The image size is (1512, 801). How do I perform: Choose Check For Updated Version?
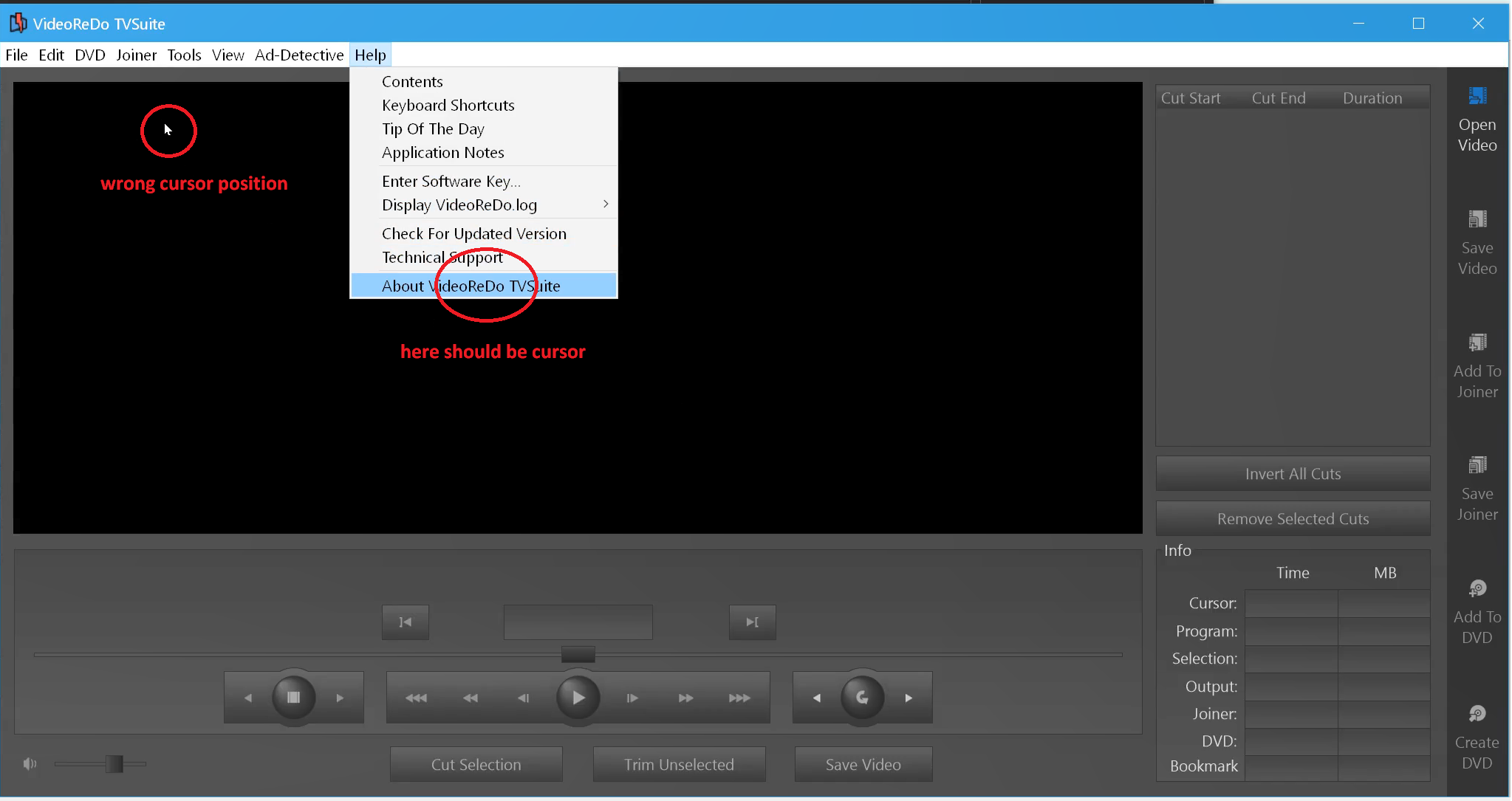pyautogui.click(x=473, y=233)
